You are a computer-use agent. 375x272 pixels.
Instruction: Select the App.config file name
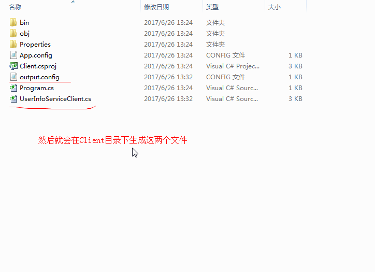(36, 55)
